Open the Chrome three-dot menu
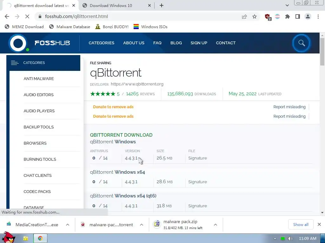The image size is (325, 243). pyautogui.click(x=318, y=16)
